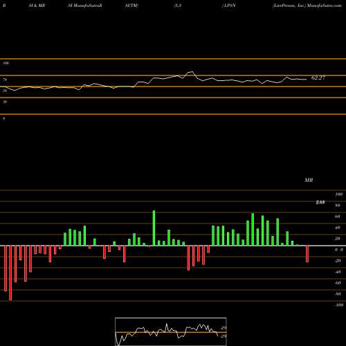Viewport: 346px width, 346px height.
Task: Click the 40 label on the MR axis
Action: (x=338, y=228)
